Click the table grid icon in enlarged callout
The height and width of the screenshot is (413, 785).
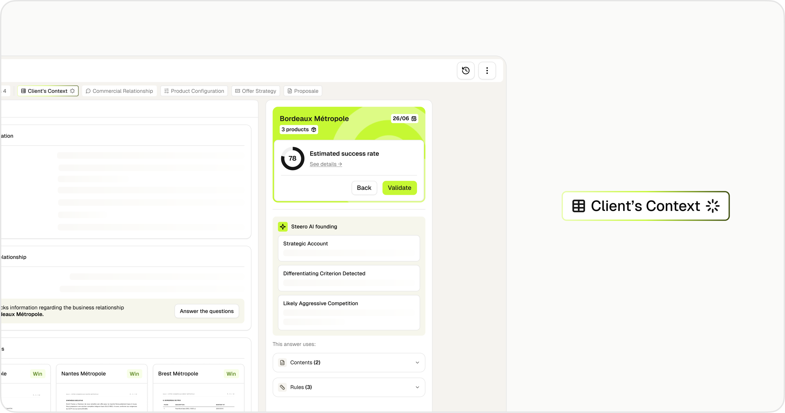tap(578, 206)
